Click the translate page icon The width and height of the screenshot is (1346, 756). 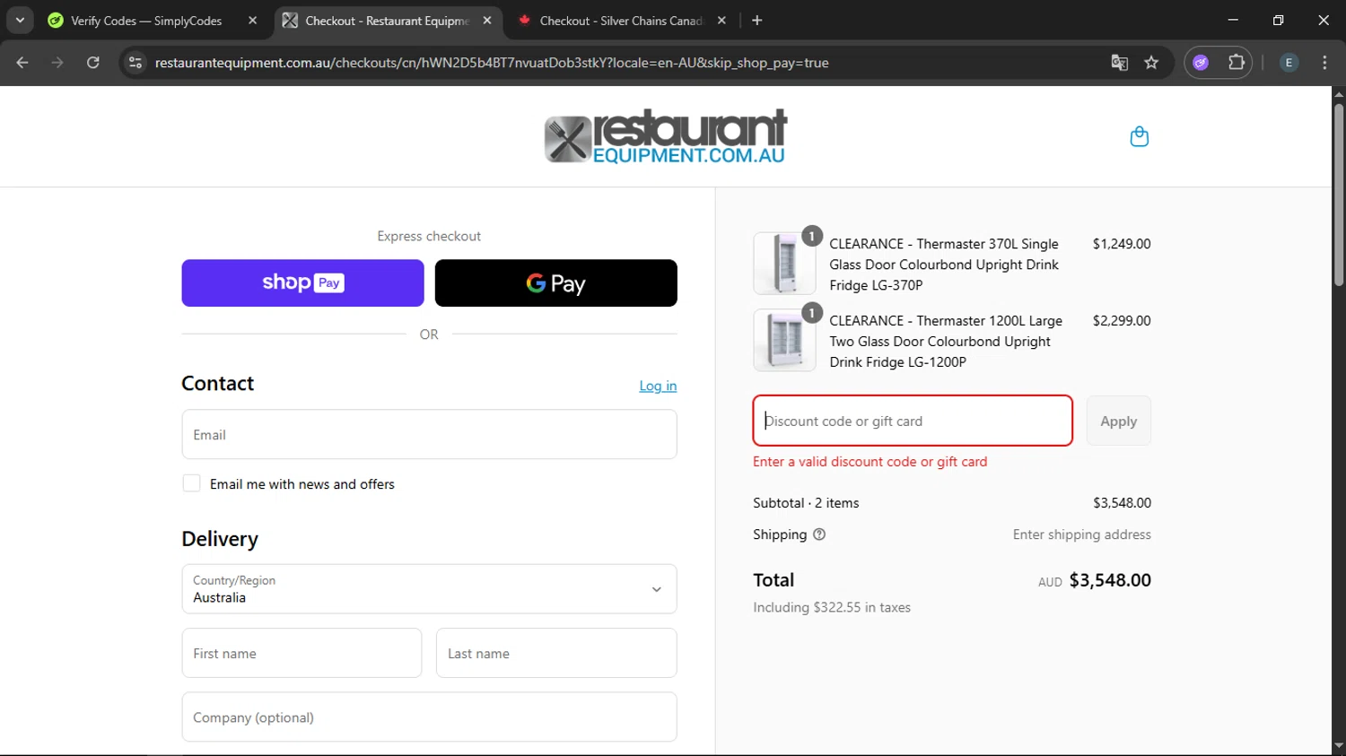click(1119, 63)
